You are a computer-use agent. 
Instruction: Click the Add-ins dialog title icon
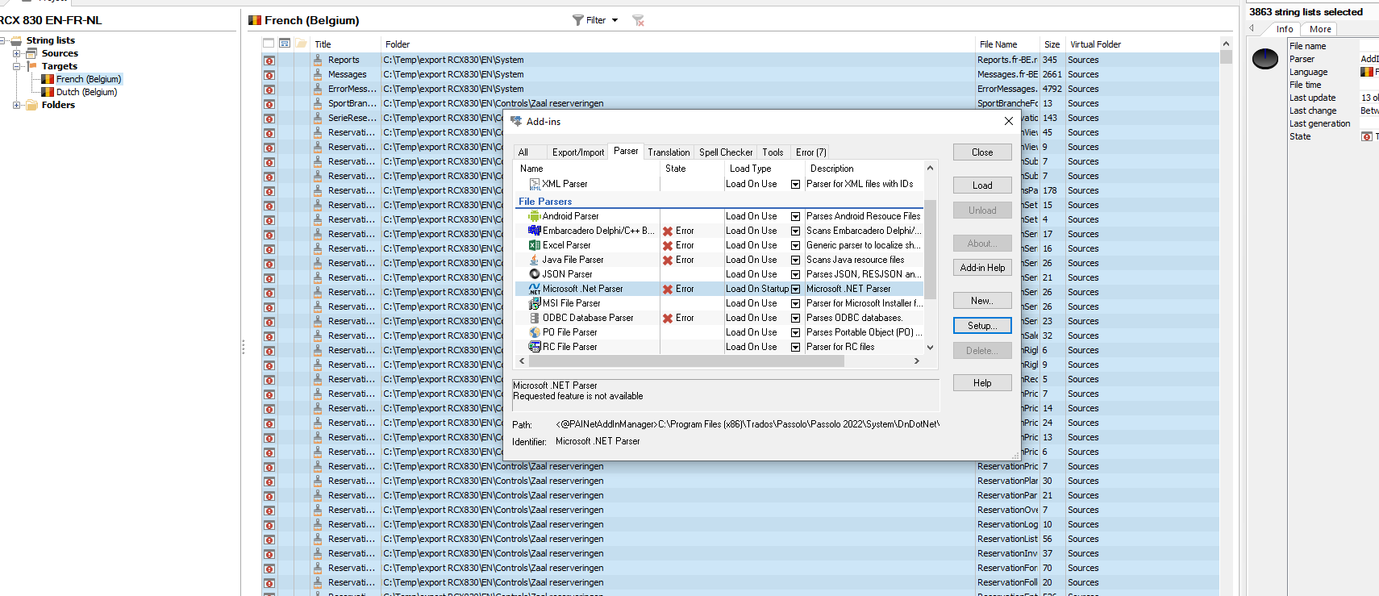(516, 121)
